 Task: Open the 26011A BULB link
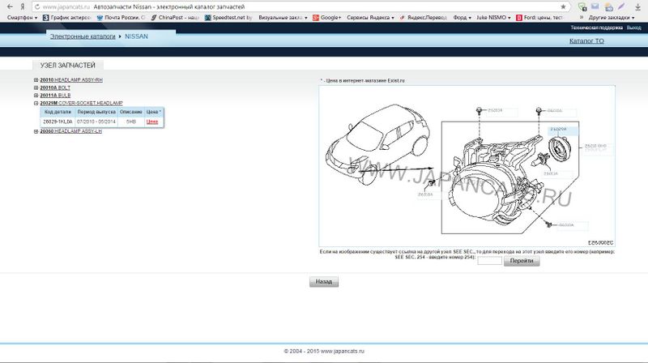(55, 95)
